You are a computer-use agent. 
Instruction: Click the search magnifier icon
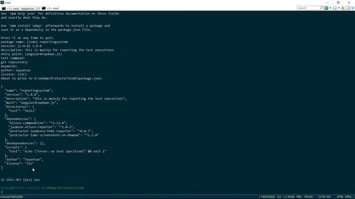322,8
